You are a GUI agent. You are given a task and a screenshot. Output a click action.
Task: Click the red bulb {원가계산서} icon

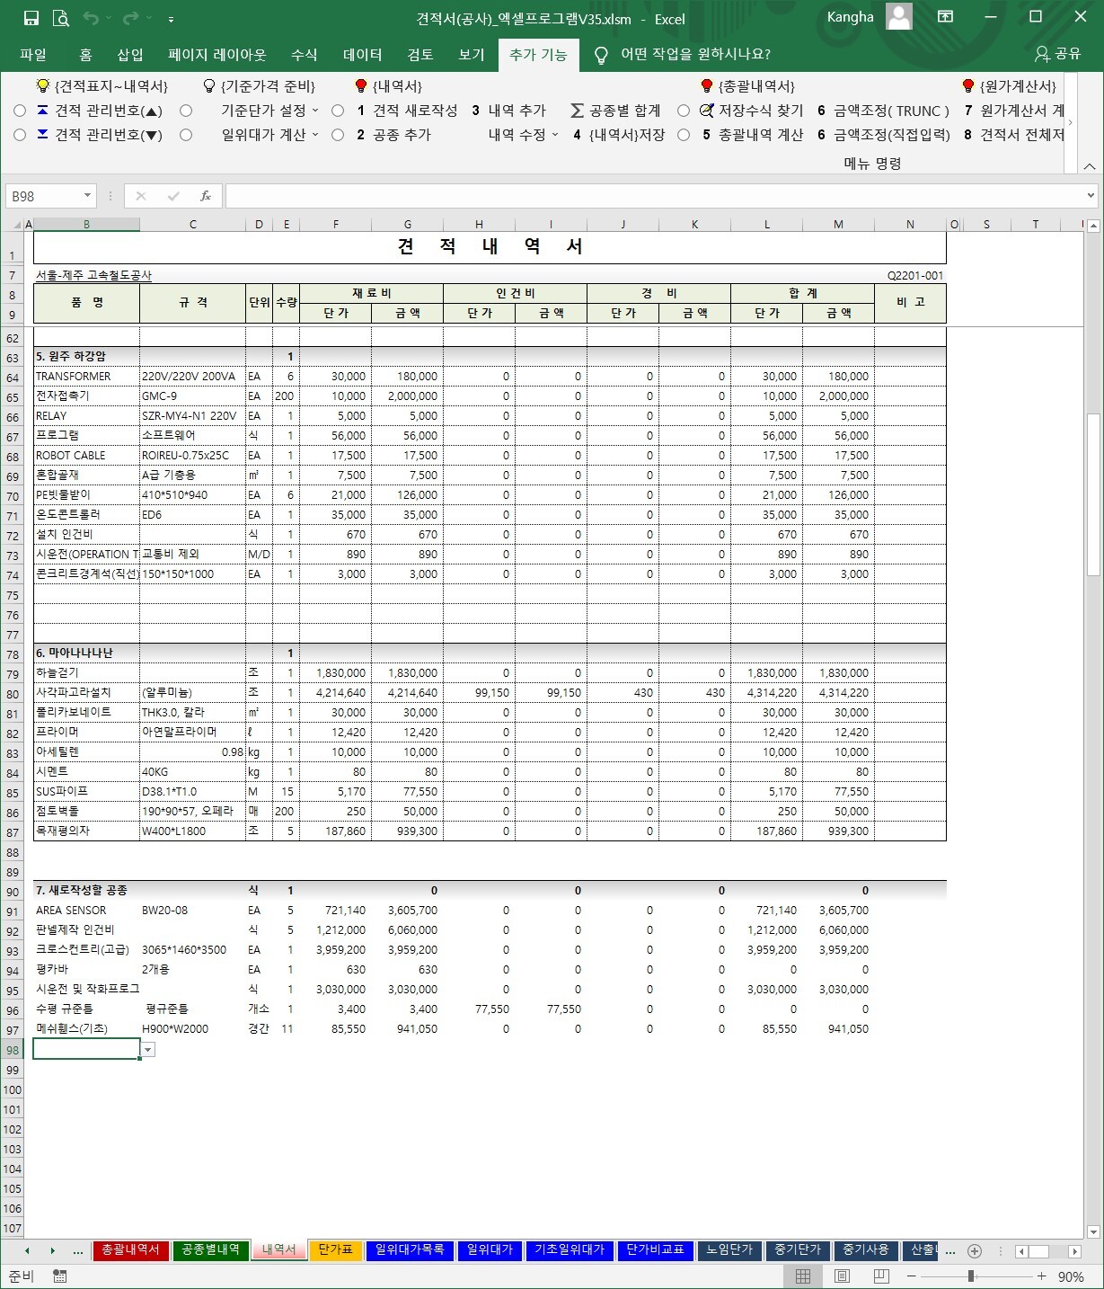[967, 86]
